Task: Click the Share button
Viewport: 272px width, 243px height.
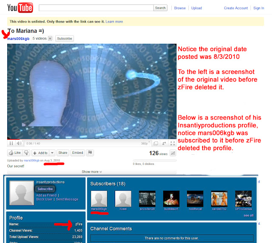Action: [63, 153]
